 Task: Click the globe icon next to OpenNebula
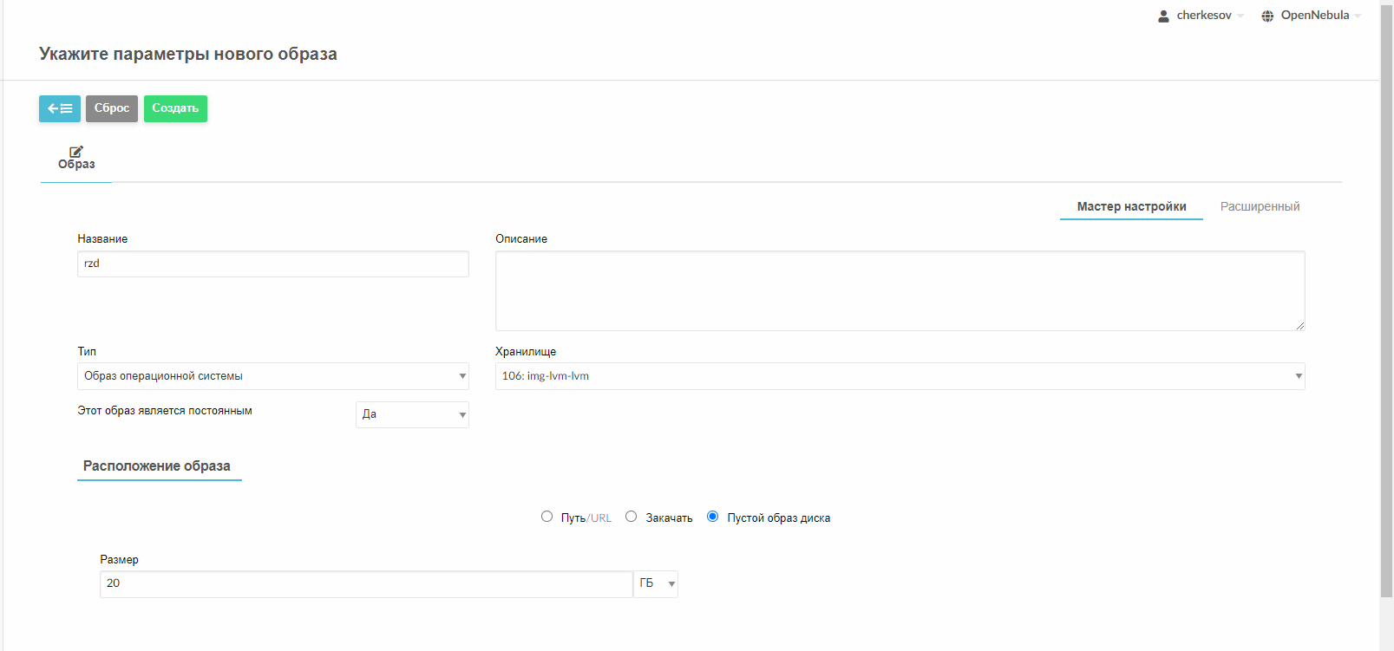pyautogui.click(x=1267, y=16)
